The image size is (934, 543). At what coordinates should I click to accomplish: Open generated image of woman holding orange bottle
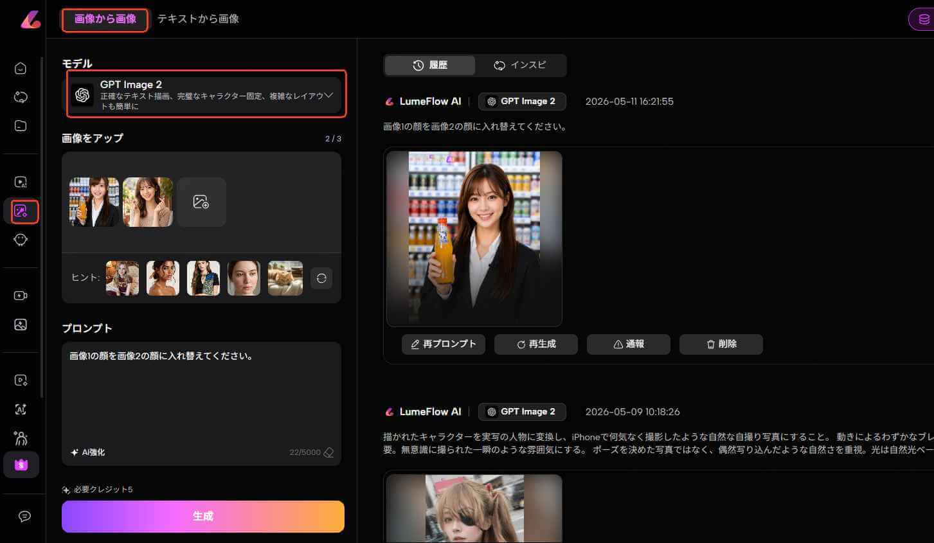pyautogui.click(x=474, y=239)
